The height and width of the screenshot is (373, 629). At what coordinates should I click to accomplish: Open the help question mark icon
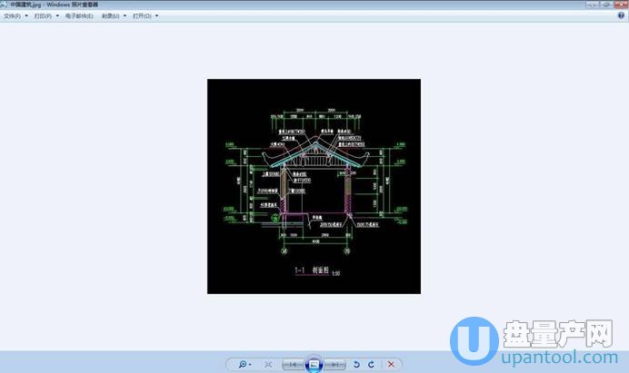coord(621,15)
